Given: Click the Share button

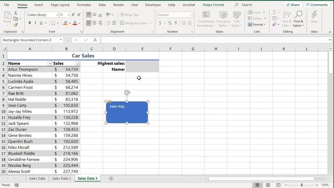Looking at the screenshot, I should tap(293, 5).
